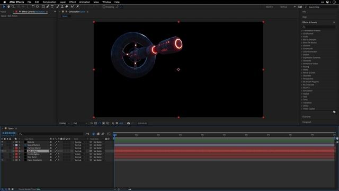
Task: Select the Puppet Pin tool
Action: click(77, 7)
